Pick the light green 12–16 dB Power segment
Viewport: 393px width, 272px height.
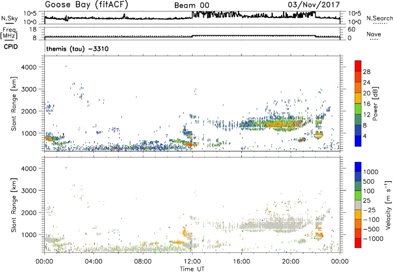click(358, 109)
